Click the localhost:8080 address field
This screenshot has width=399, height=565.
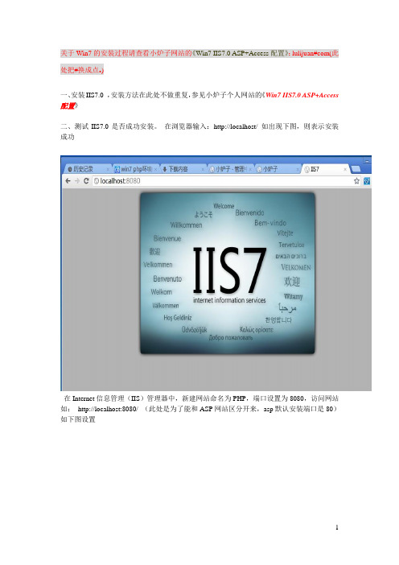click(223, 181)
